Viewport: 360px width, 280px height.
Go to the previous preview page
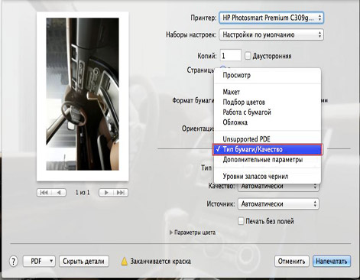pyautogui.click(x=59, y=193)
